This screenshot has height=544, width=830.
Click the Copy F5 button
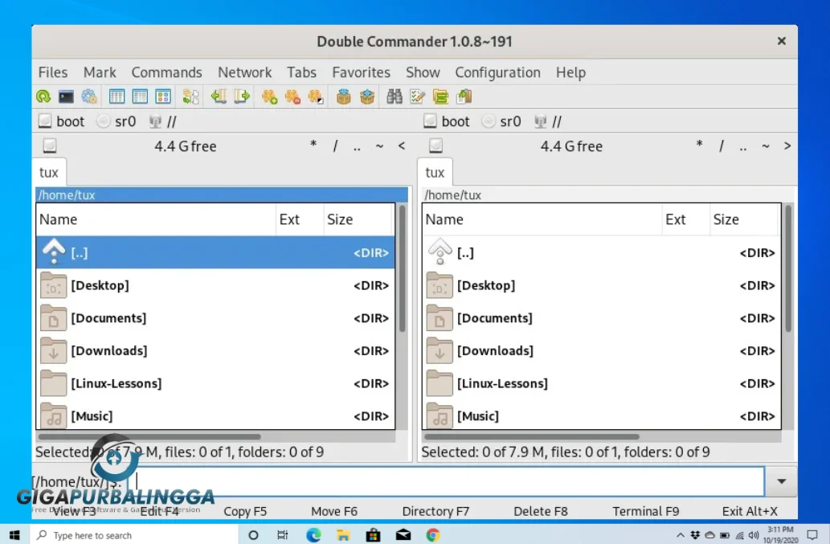[x=245, y=511]
